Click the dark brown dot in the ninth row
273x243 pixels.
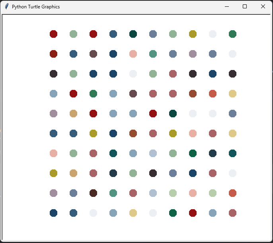(x=93, y=193)
